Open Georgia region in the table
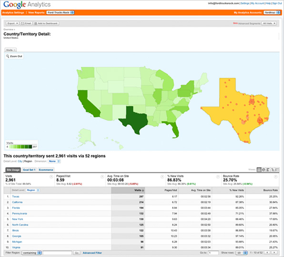 coord(17,236)
